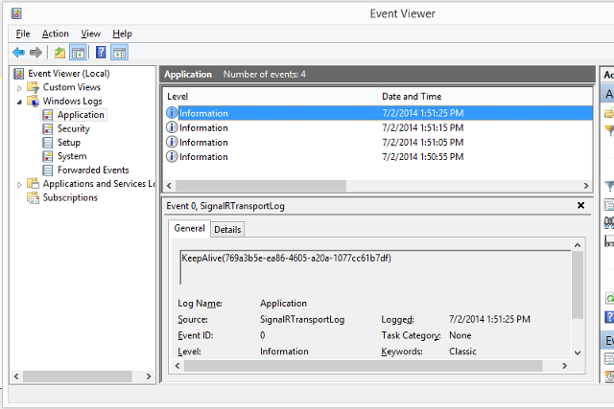The image size is (614, 409).
Task: Toggle the Show/Hide Console Tree button
Action: [78, 52]
